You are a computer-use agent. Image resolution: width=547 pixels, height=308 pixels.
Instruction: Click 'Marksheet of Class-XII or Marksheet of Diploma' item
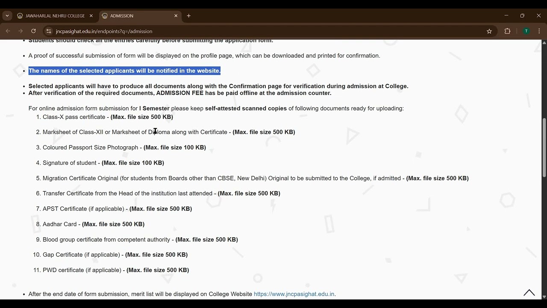(x=169, y=132)
